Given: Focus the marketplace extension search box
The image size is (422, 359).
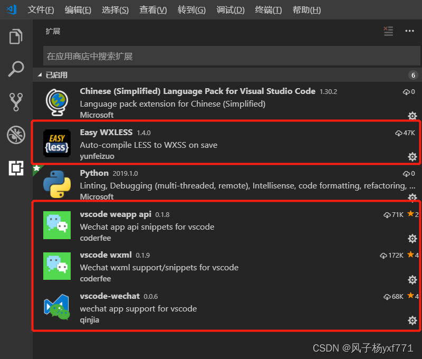Looking at the screenshot, I should 232,56.
